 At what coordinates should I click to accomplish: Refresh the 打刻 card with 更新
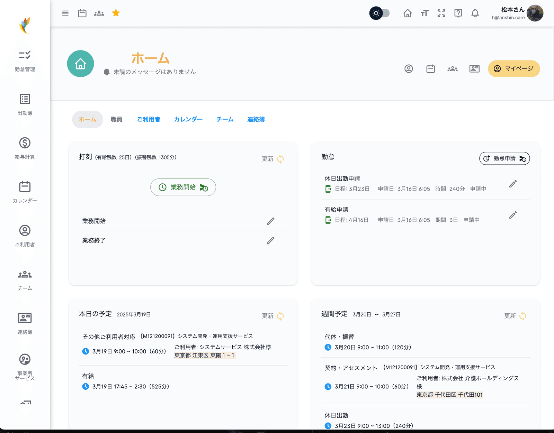click(x=273, y=159)
